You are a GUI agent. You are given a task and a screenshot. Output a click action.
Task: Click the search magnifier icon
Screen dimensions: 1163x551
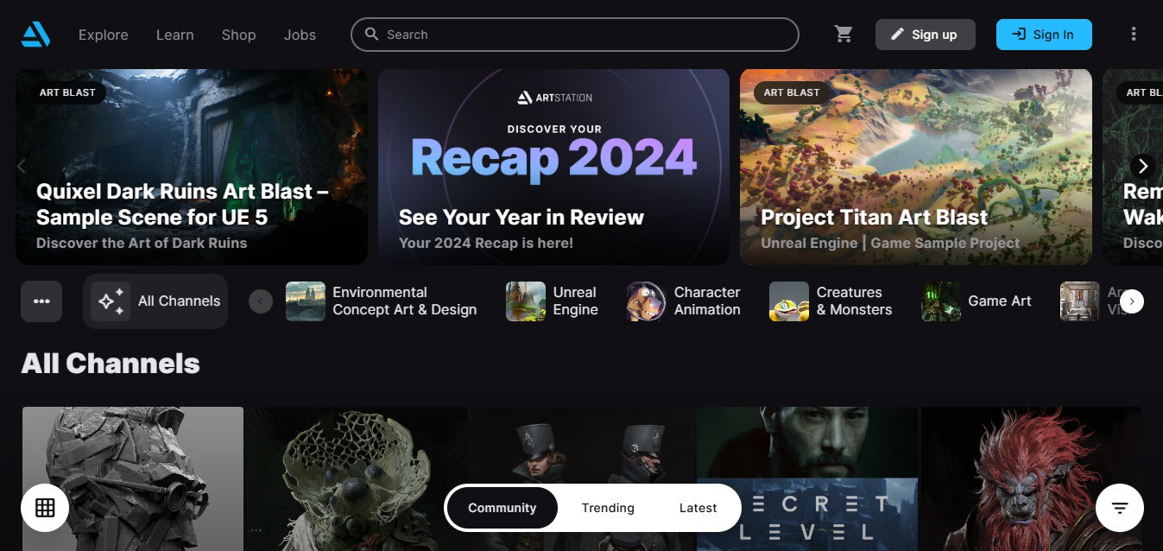click(x=371, y=35)
